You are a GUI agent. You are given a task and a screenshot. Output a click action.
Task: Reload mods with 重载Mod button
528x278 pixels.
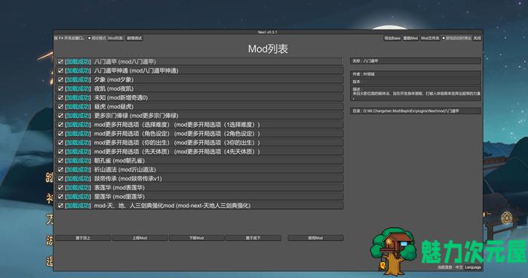click(410, 38)
